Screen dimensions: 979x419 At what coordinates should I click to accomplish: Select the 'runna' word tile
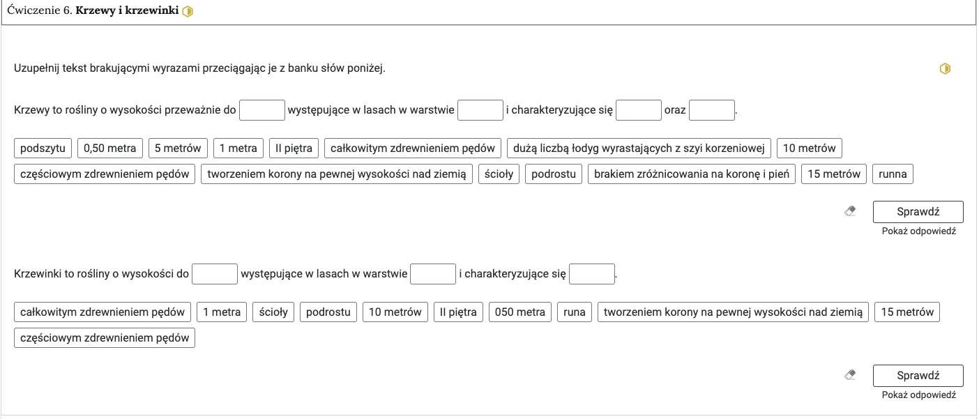[x=893, y=174]
